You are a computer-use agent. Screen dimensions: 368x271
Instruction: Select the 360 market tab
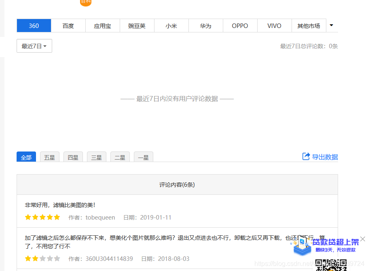pyautogui.click(x=34, y=26)
